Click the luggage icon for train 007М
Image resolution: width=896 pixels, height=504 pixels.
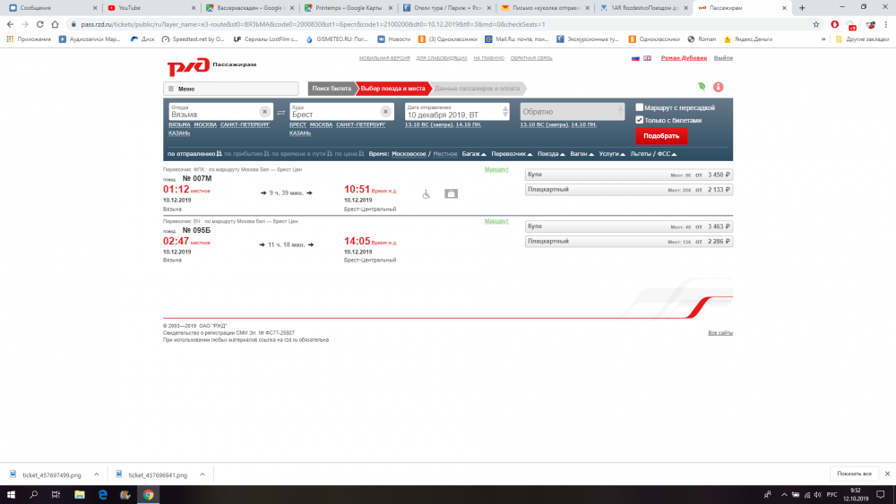[451, 193]
